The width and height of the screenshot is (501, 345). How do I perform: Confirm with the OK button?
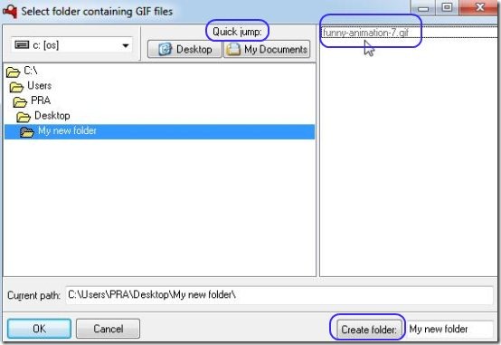click(x=39, y=329)
